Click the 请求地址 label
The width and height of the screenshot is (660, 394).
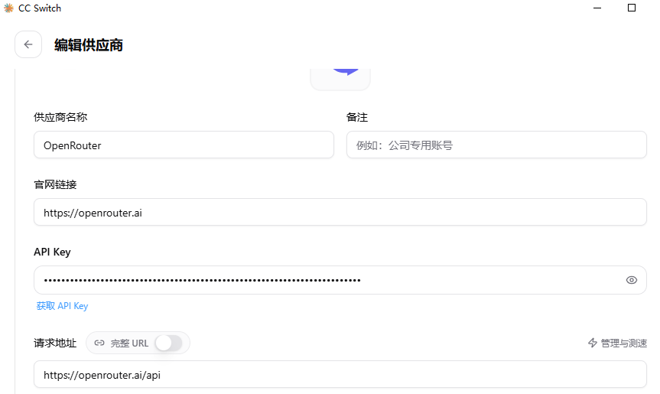55,343
